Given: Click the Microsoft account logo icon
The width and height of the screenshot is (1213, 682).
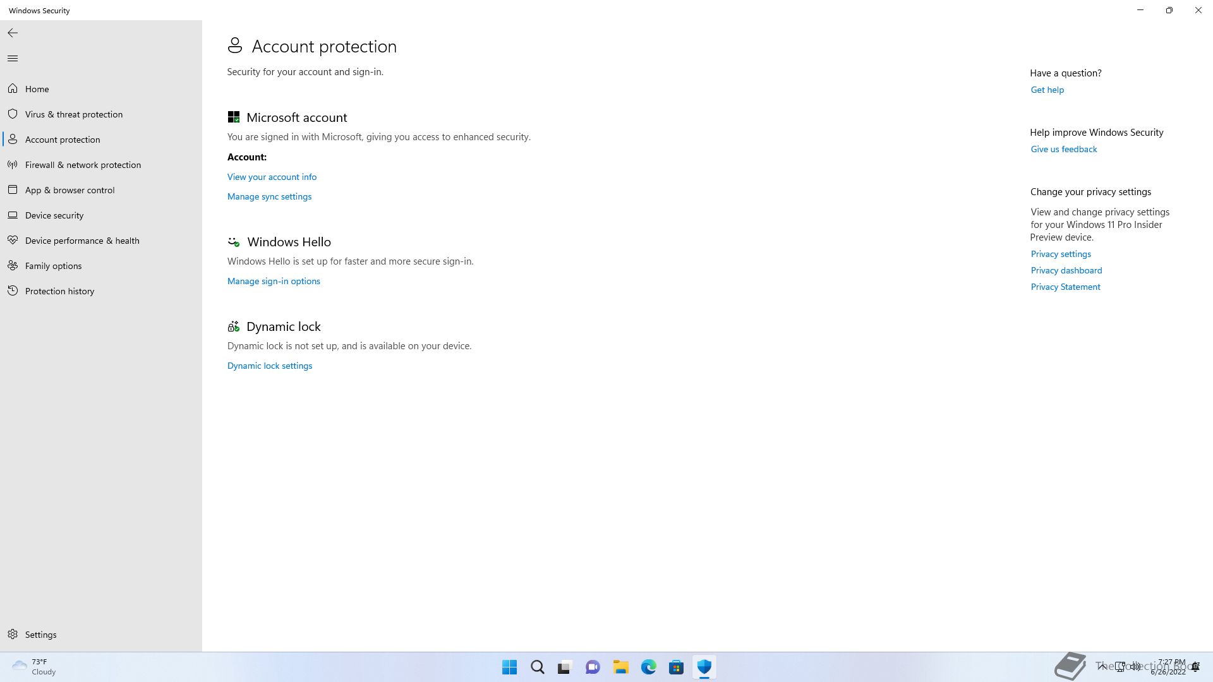Looking at the screenshot, I should 234,117.
